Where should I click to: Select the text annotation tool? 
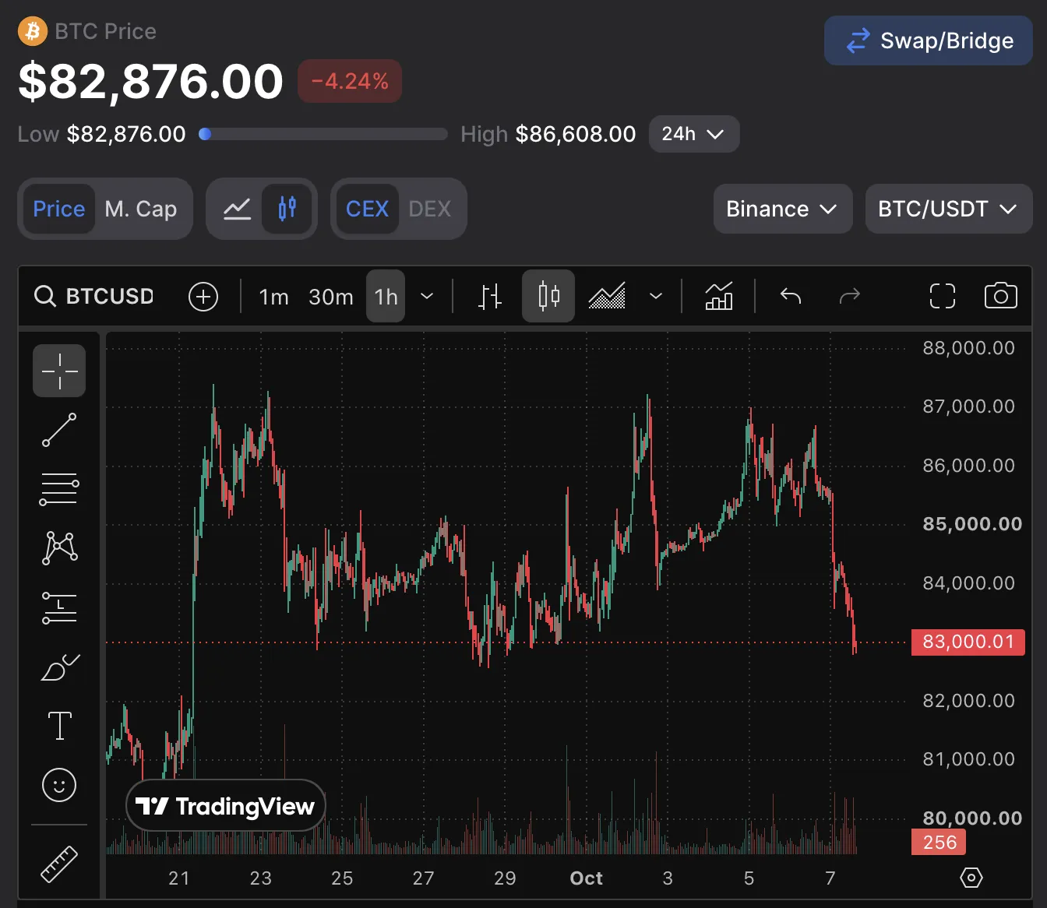(59, 726)
